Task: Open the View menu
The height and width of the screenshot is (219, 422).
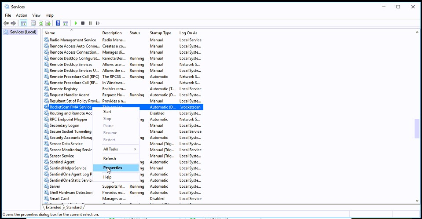Action: click(37, 15)
